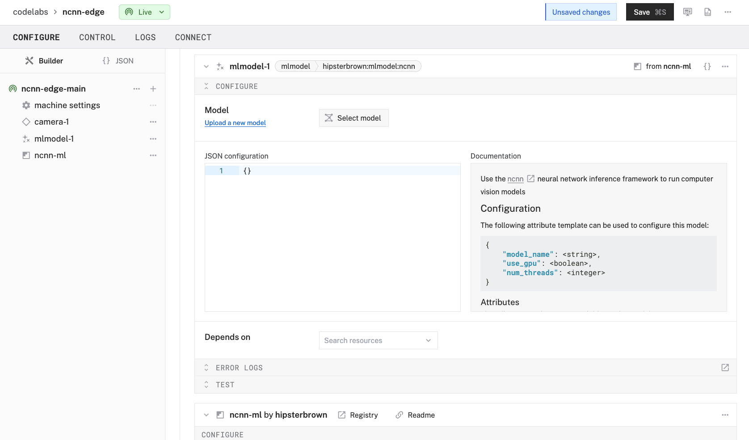Open the Depends on search resources dropdown
Viewport: 749px width, 440px height.
pyautogui.click(x=378, y=340)
